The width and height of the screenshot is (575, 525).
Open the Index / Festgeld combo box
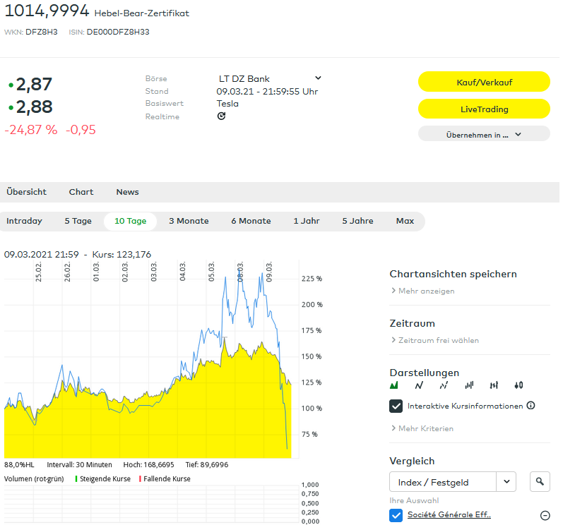[x=452, y=482]
